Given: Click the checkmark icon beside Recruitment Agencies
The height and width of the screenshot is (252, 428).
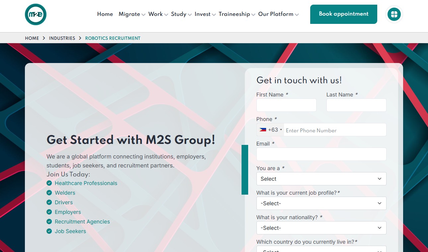Looking at the screenshot, I should pyautogui.click(x=49, y=221).
